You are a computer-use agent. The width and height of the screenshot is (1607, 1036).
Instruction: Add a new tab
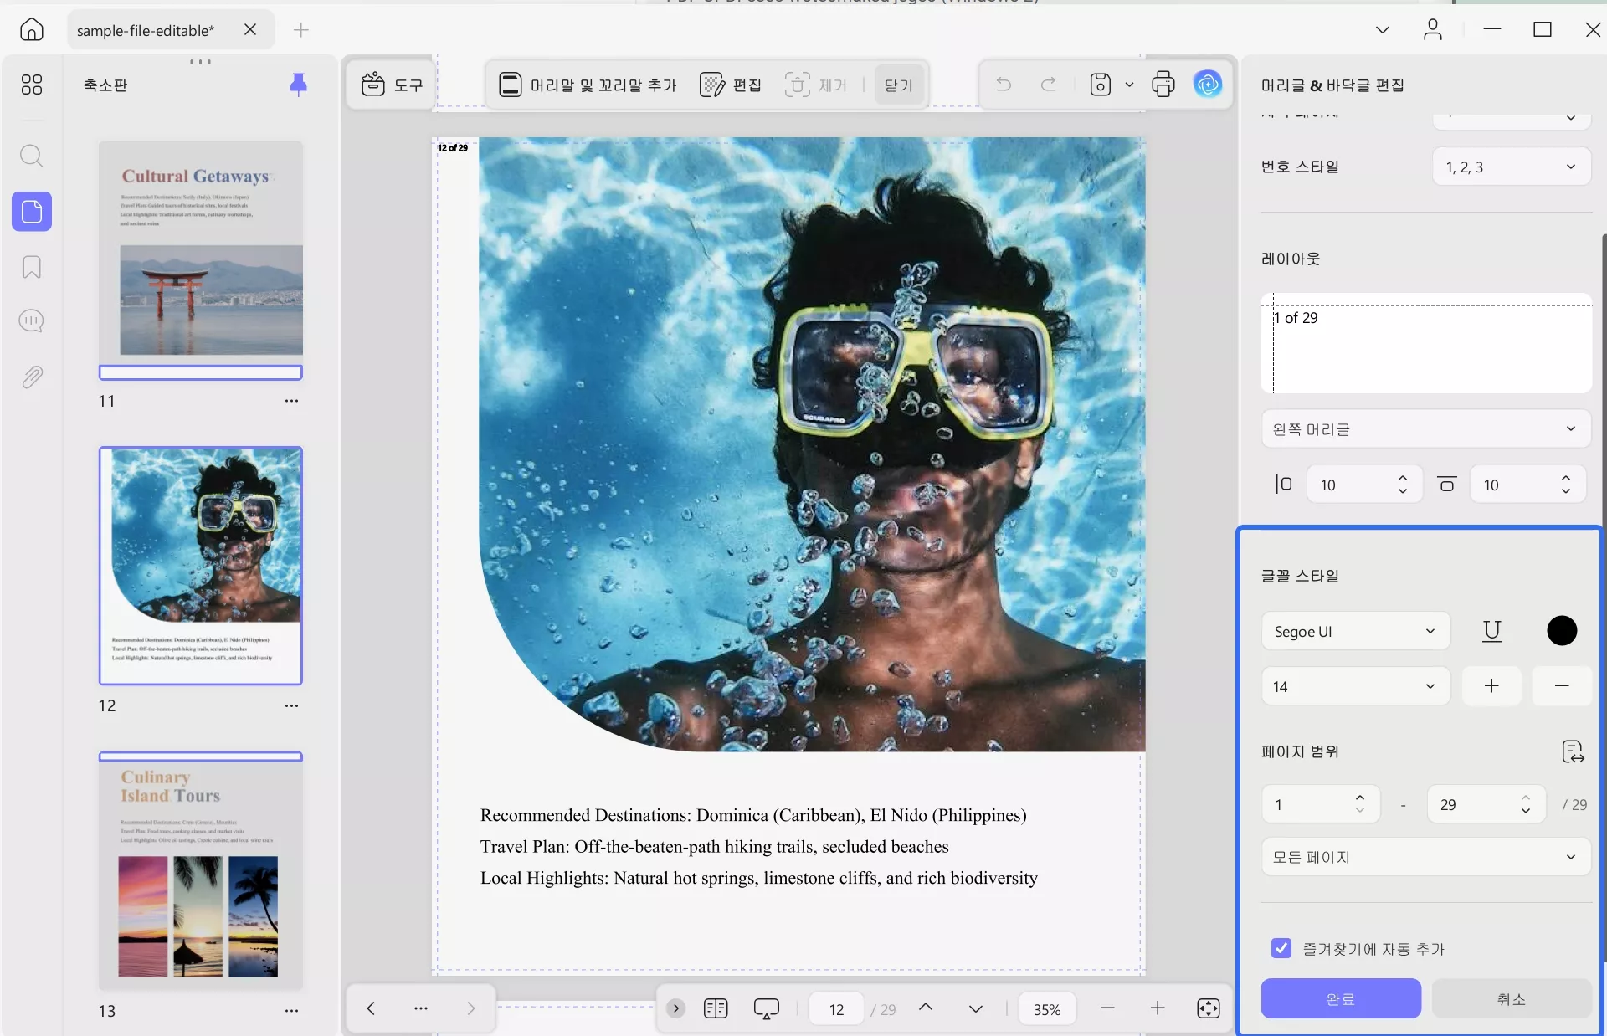pos(301,30)
